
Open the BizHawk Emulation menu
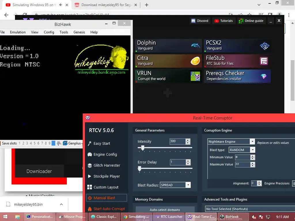click(x=18, y=32)
